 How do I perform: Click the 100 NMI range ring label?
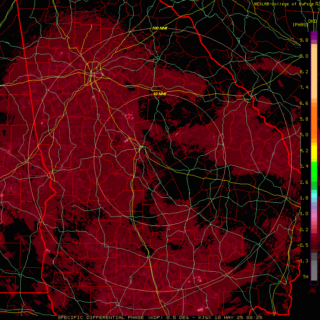160,28
